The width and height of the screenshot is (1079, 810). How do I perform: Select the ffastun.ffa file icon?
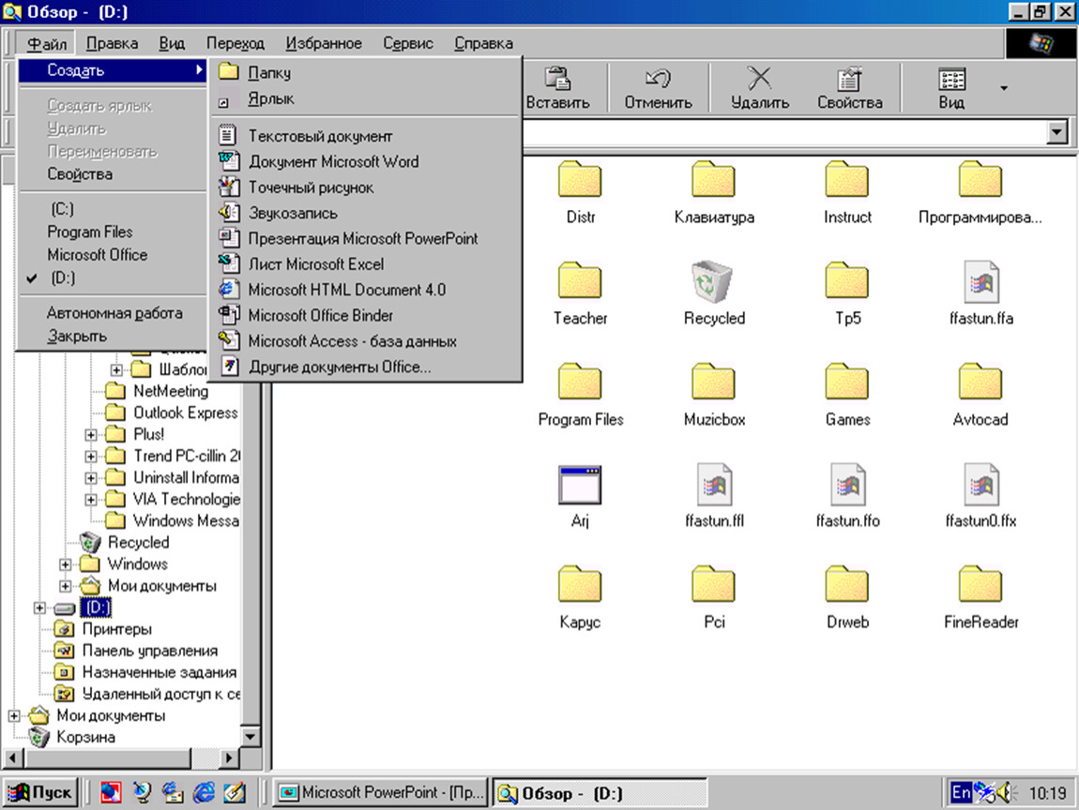coord(981,282)
